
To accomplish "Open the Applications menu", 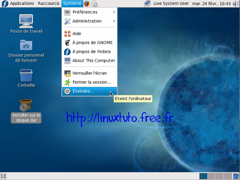I will point(22,3).
